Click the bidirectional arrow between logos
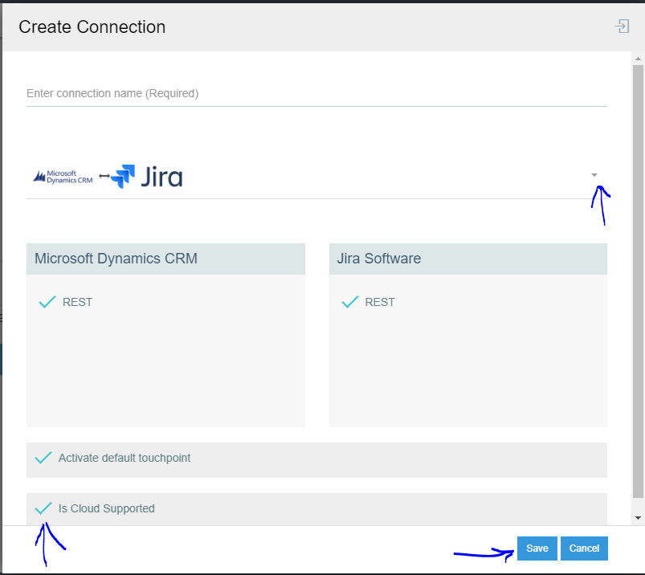 coord(104,176)
